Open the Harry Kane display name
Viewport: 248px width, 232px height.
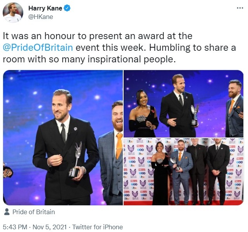click(45, 8)
